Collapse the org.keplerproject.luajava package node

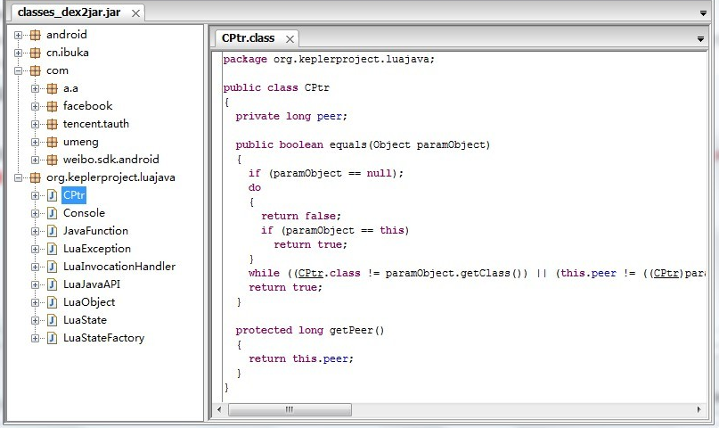click(x=19, y=177)
